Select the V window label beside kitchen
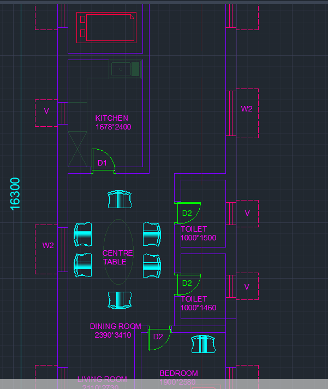This screenshot has height=389, width=328. [46, 111]
